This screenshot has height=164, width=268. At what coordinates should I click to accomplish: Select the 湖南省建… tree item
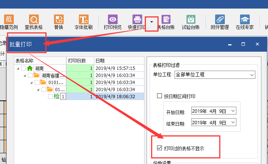52,75
